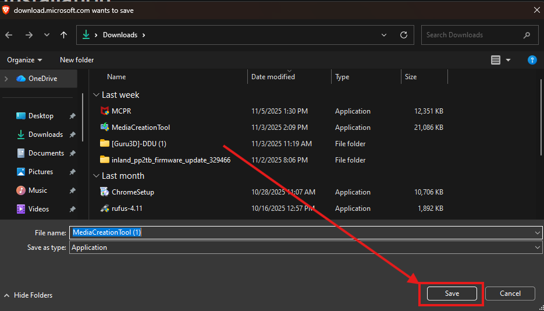Sort by Date modified column header
The width and height of the screenshot is (544, 311).
tap(273, 77)
